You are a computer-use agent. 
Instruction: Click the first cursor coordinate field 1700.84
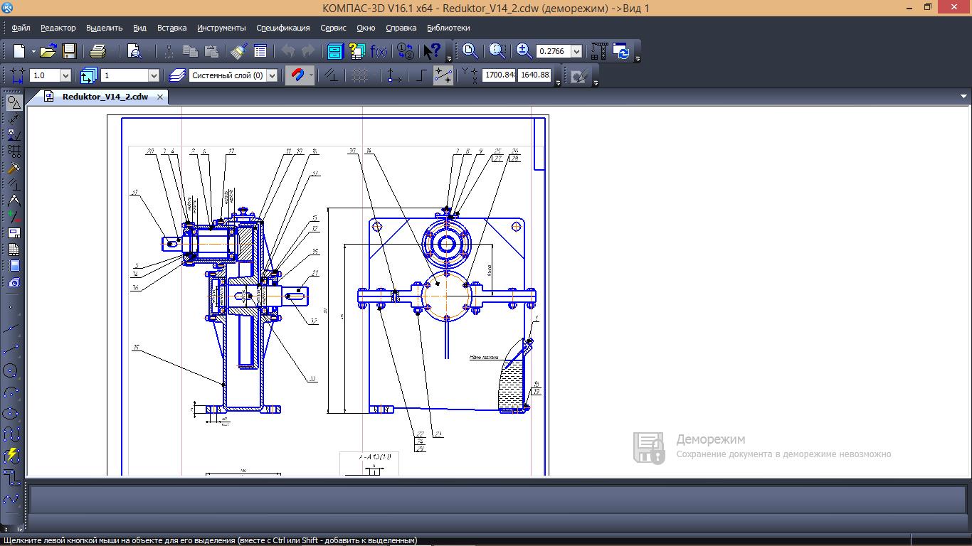[498, 75]
